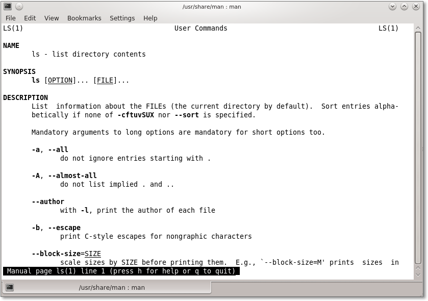Viewport: 428px width, 301px height.
Task: Click the --almost-all option text
Action: [x=72, y=175]
